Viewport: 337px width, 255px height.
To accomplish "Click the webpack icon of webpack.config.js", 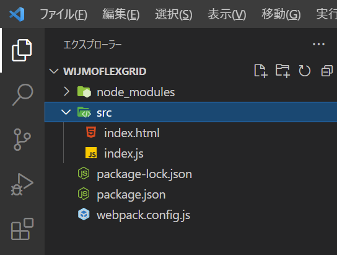I will 84,214.
